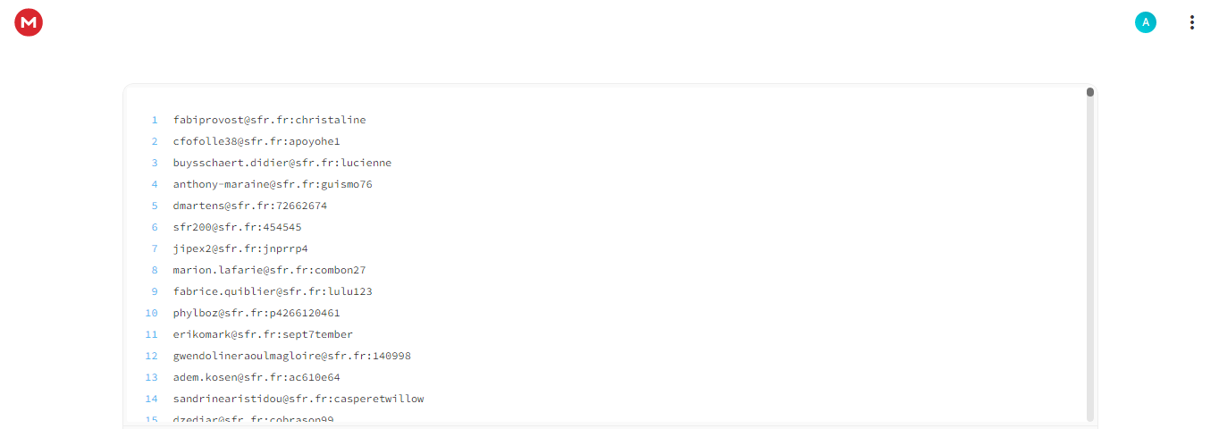Click the red MEGA logo

(29, 22)
